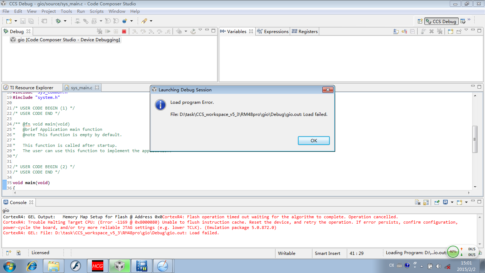Open the dropdown arrow beside the Debug bug icon
The width and height of the screenshot is (485, 273).
tap(65, 21)
